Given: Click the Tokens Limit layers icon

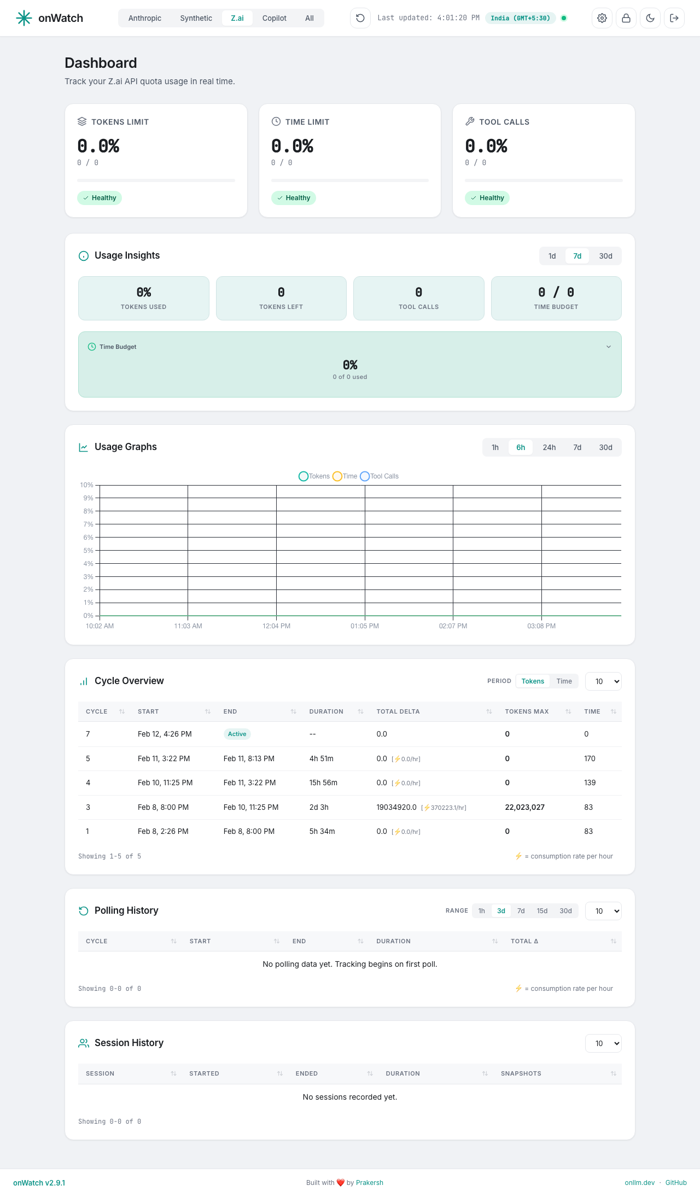Looking at the screenshot, I should click(82, 121).
